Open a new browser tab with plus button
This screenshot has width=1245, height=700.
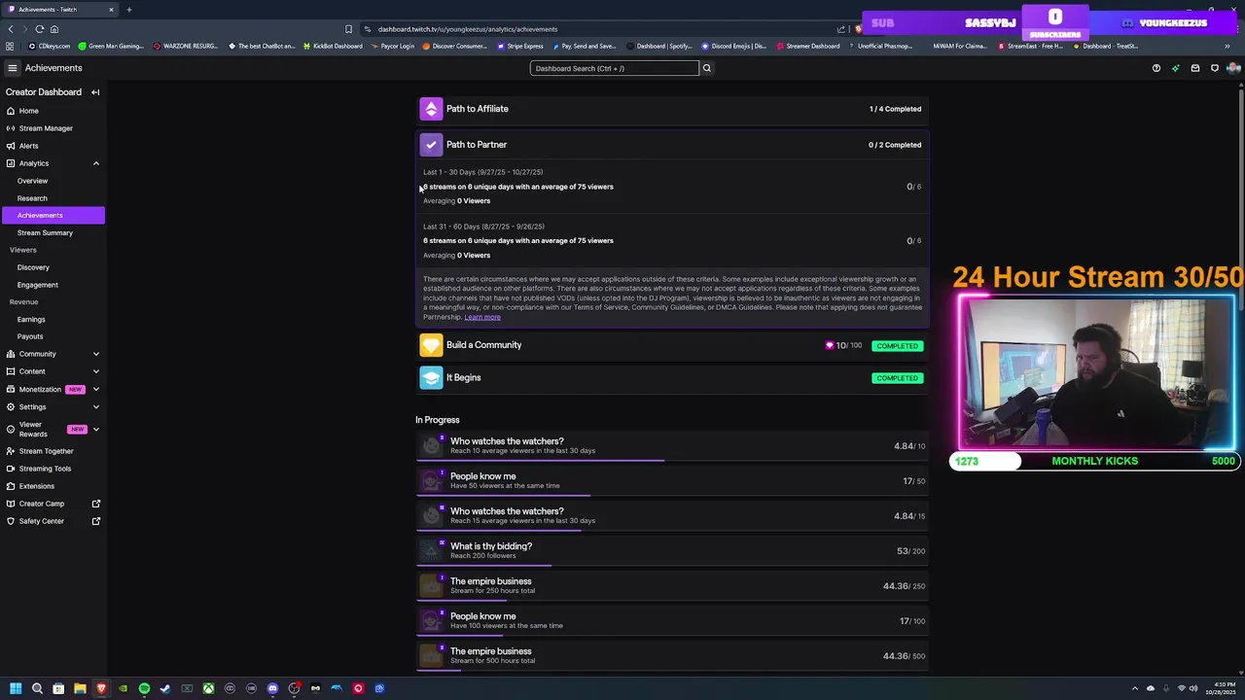click(129, 10)
